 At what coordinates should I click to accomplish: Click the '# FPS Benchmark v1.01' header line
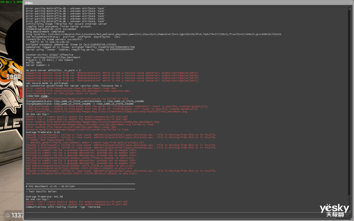tap(50, 186)
